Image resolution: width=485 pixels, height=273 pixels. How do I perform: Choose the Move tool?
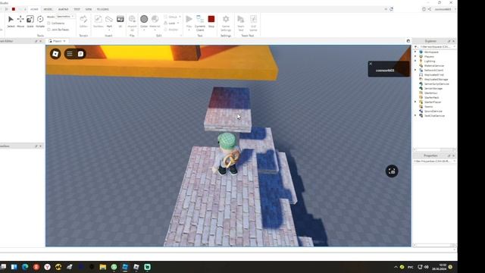click(20, 21)
